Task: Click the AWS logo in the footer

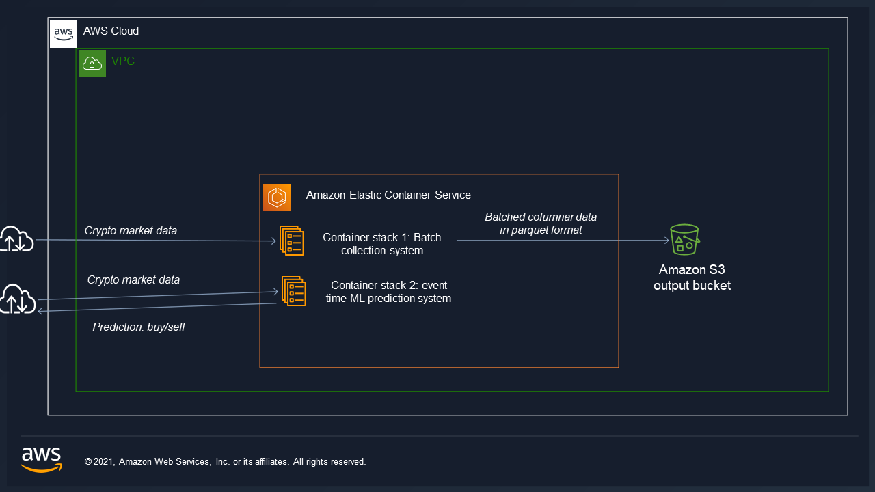Action: 42,460
